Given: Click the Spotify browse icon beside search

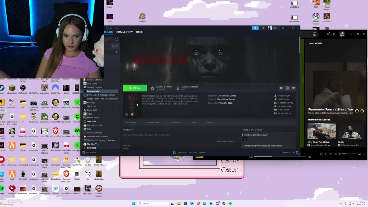Looking at the screenshot, I should tap(315, 34).
